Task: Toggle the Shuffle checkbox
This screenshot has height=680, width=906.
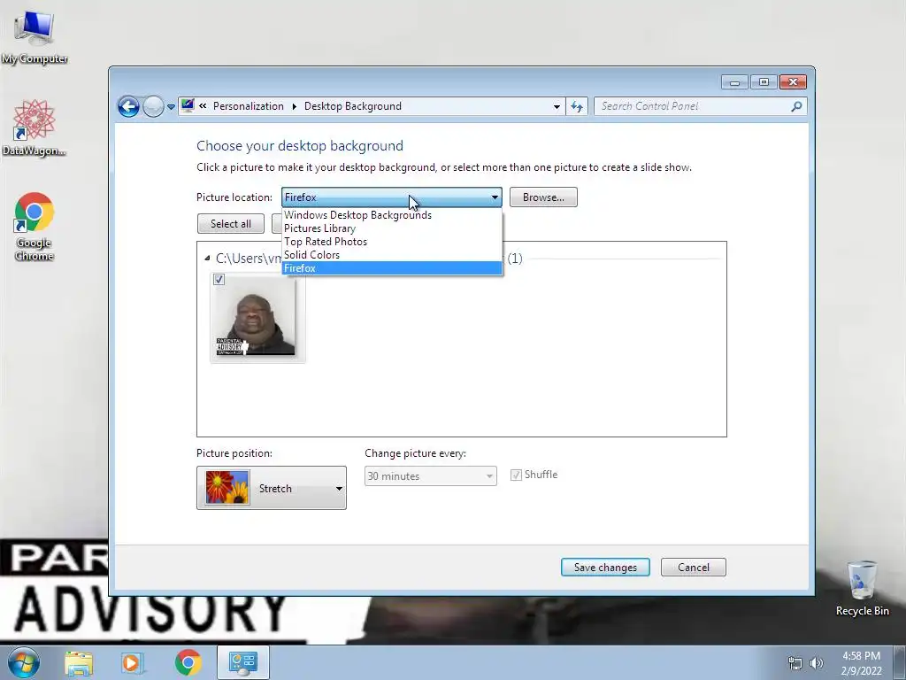Action: tap(516, 475)
